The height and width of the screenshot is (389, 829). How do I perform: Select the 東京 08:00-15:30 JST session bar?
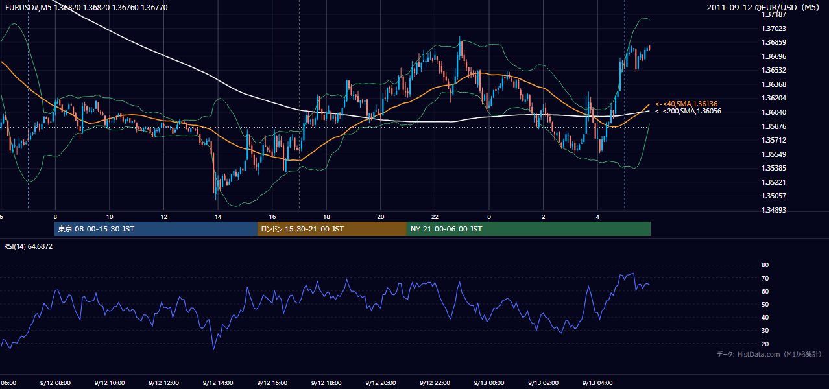[156, 229]
